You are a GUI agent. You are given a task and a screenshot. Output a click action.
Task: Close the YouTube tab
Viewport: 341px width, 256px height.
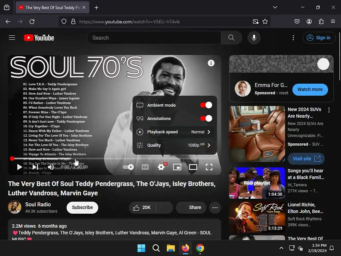(84, 7)
